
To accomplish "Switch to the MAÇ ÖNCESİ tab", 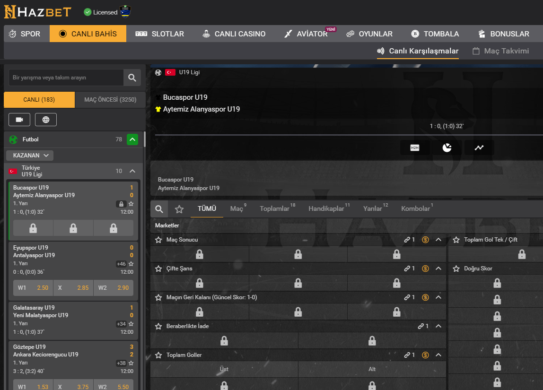I will coord(110,100).
